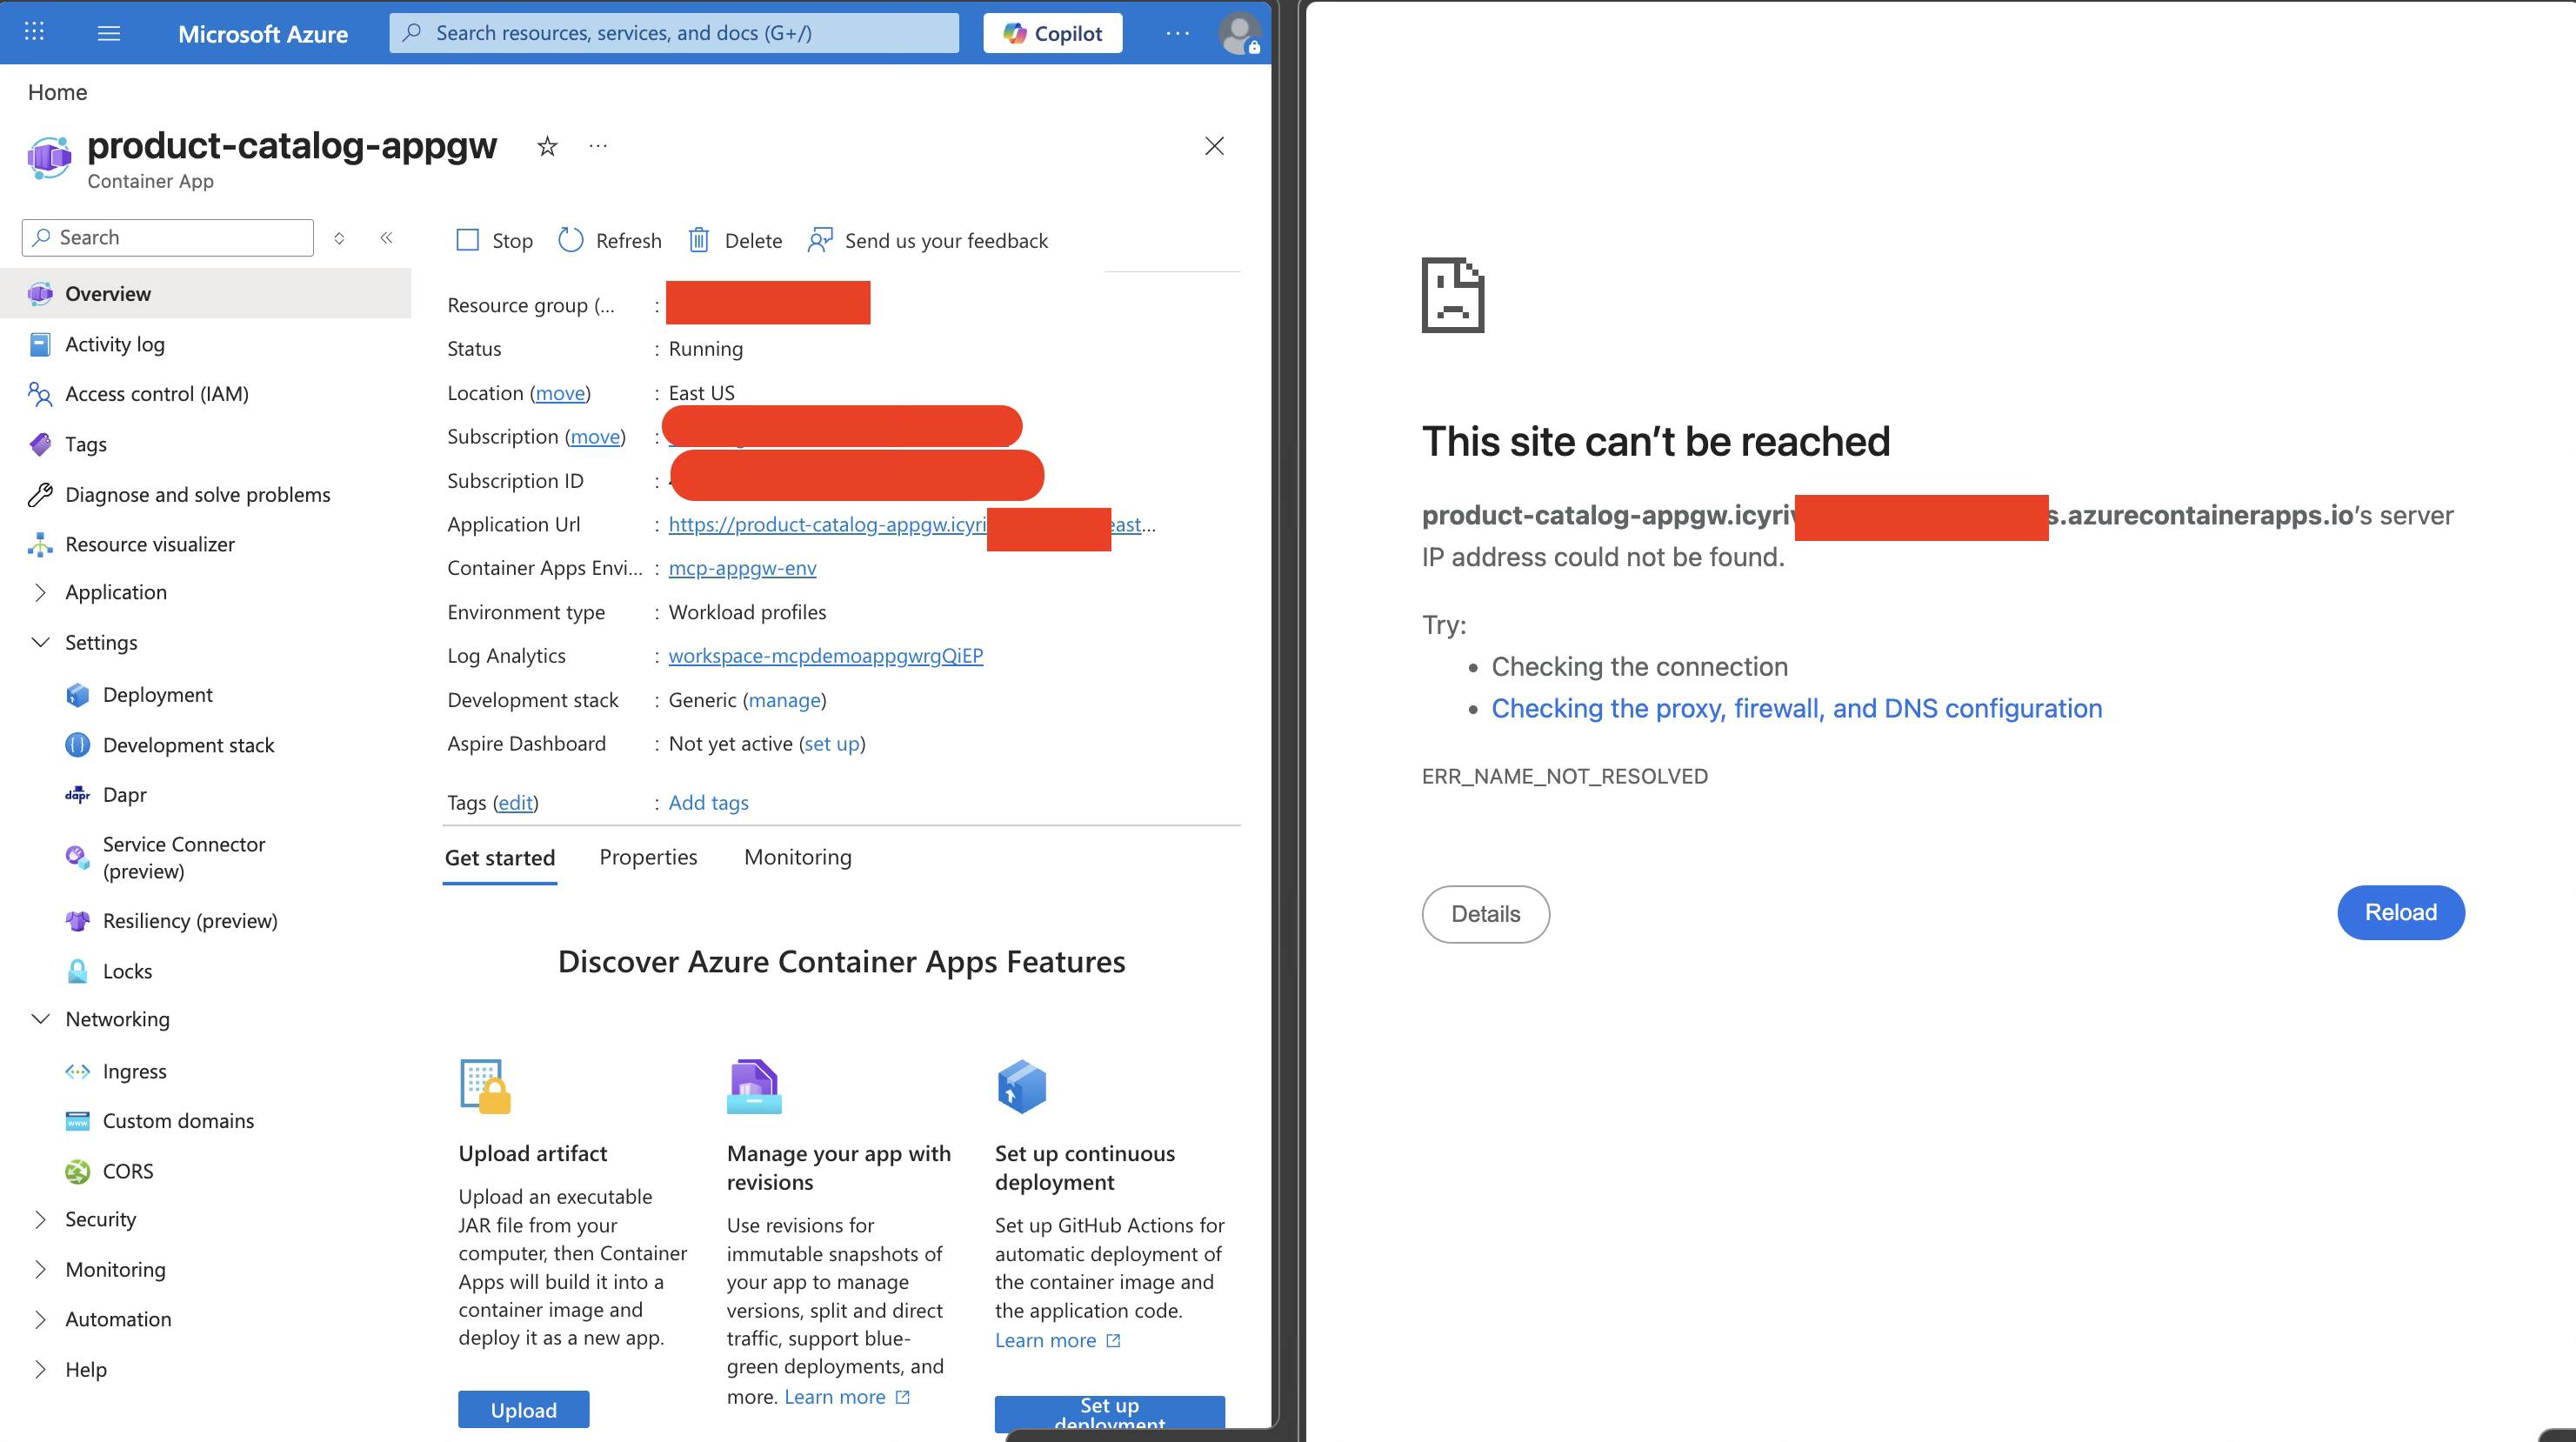2576x1442 pixels.
Task: Collapse the left resource menu
Action: point(386,238)
